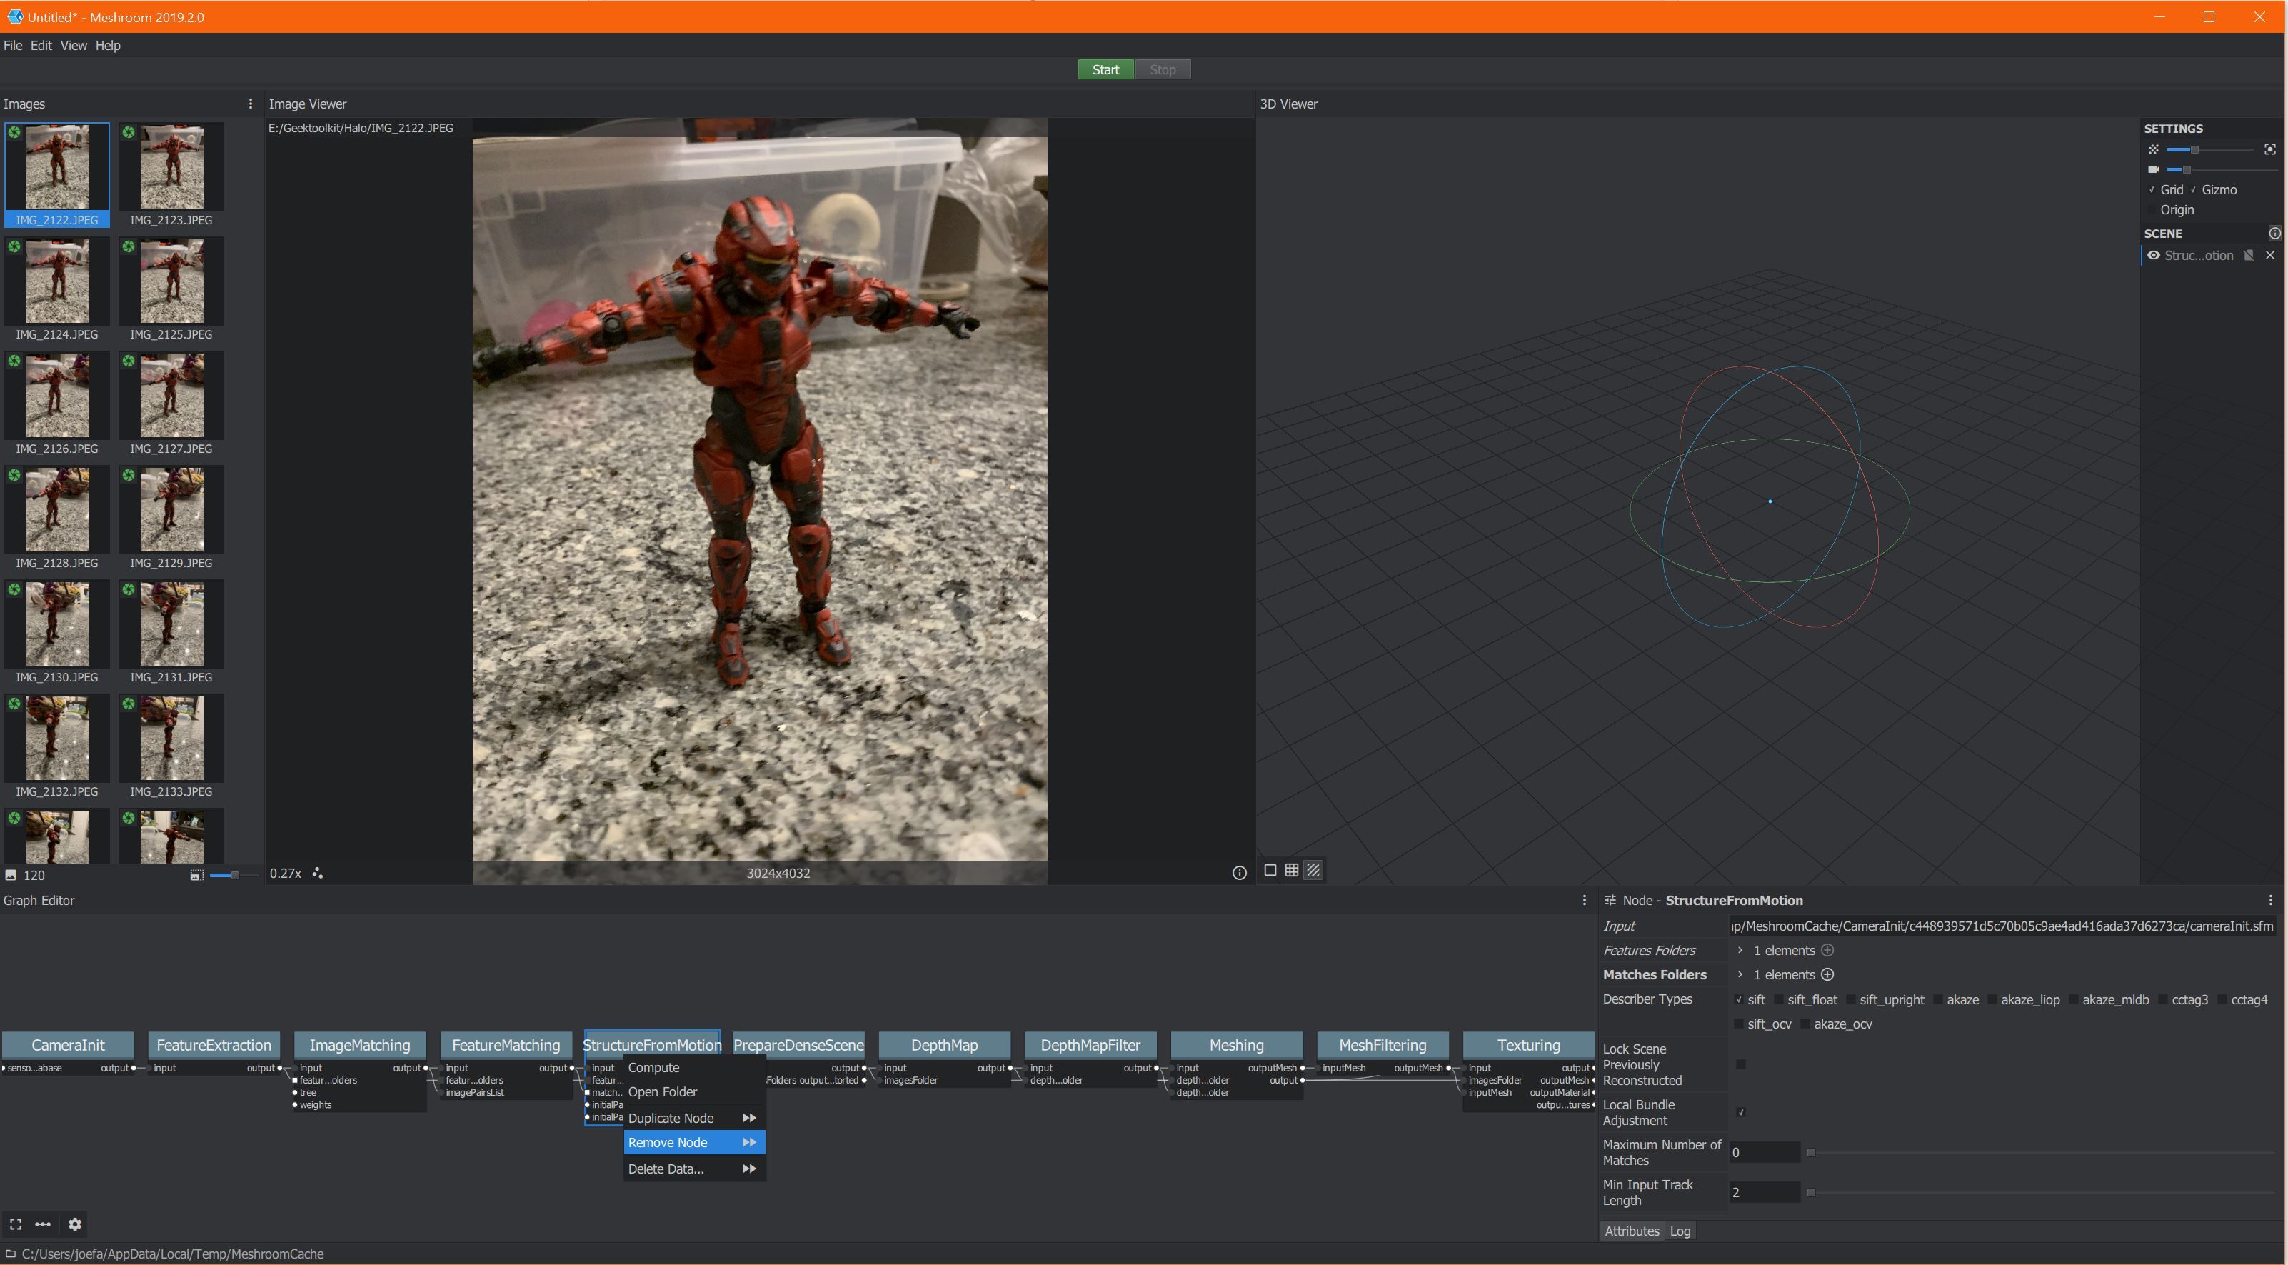Image resolution: width=2288 pixels, height=1265 pixels.
Task: Enable the Origin checkbox
Action: [2152, 211]
